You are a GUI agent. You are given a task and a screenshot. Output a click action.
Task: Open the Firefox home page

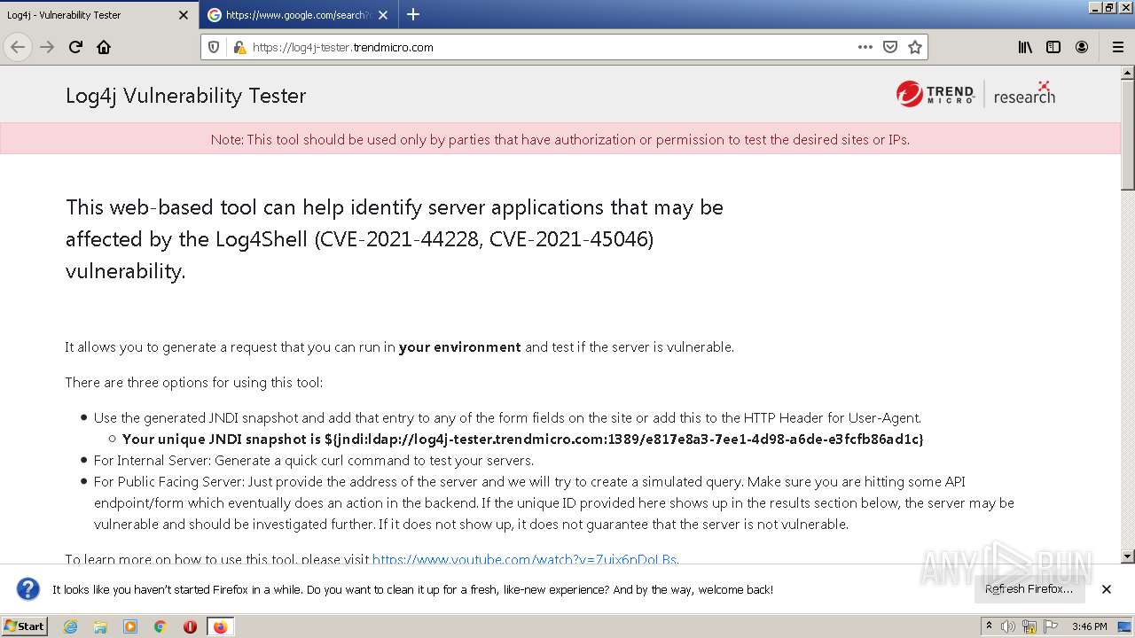pyautogui.click(x=104, y=47)
